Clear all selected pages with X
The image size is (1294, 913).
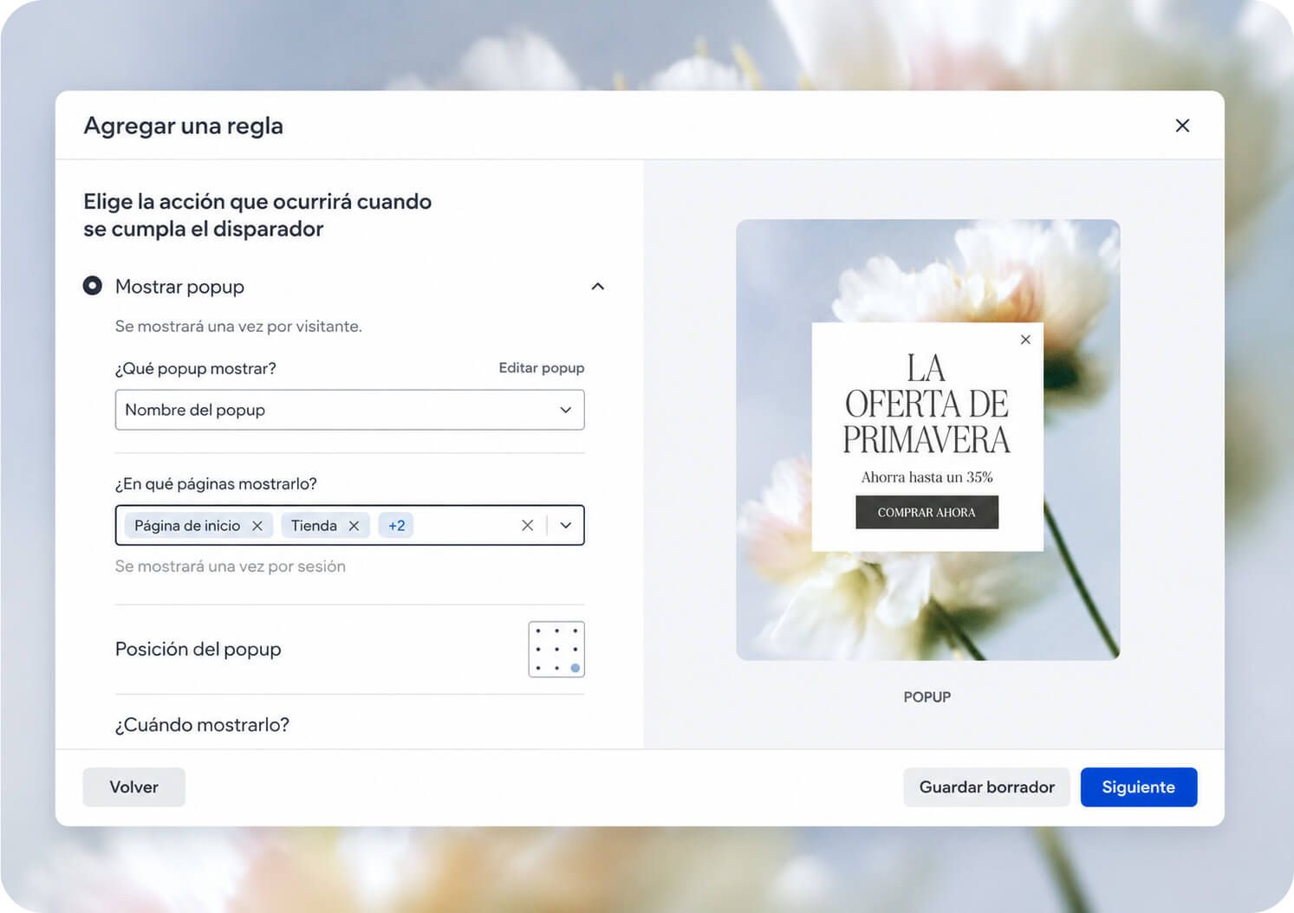pos(527,525)
